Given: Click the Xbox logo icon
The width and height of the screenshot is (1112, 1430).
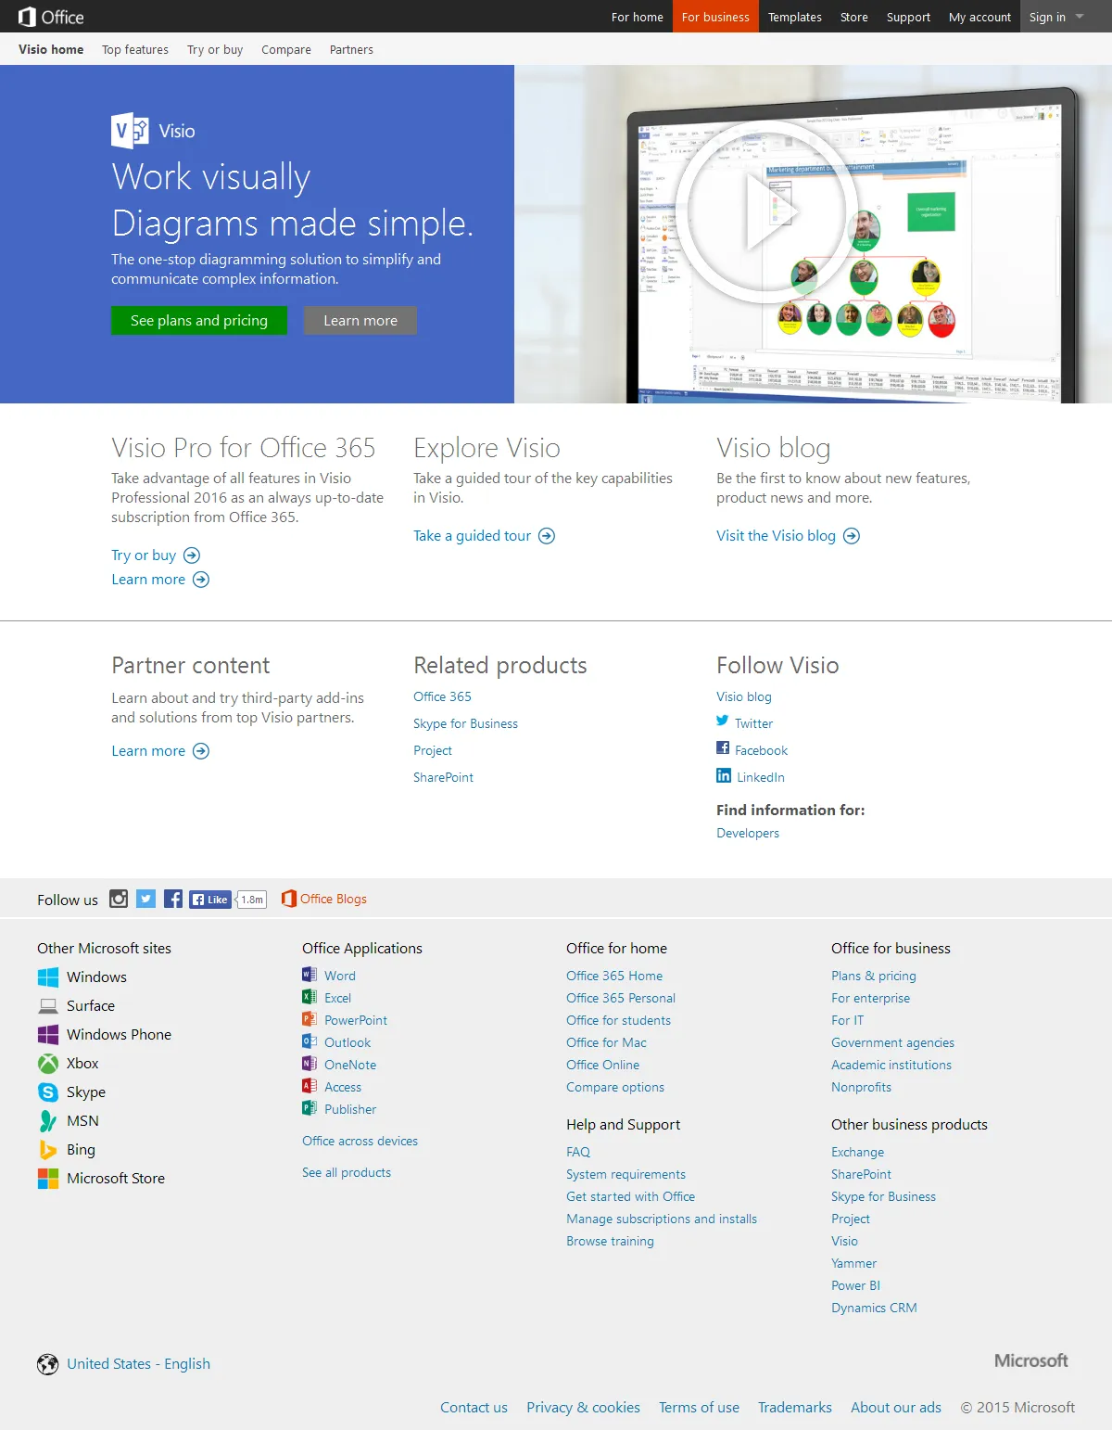Looking at the screenshot, I should pos(48,1064).
